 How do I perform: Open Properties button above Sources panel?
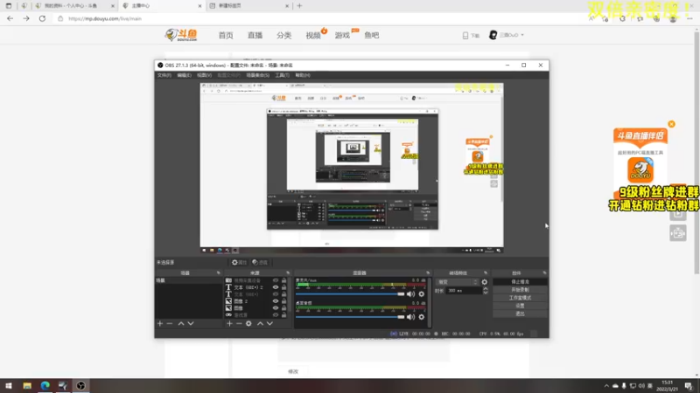239,263
